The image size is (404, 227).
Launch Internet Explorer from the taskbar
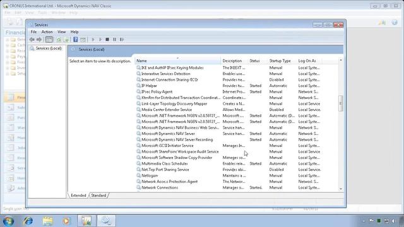tap(28, 221)
